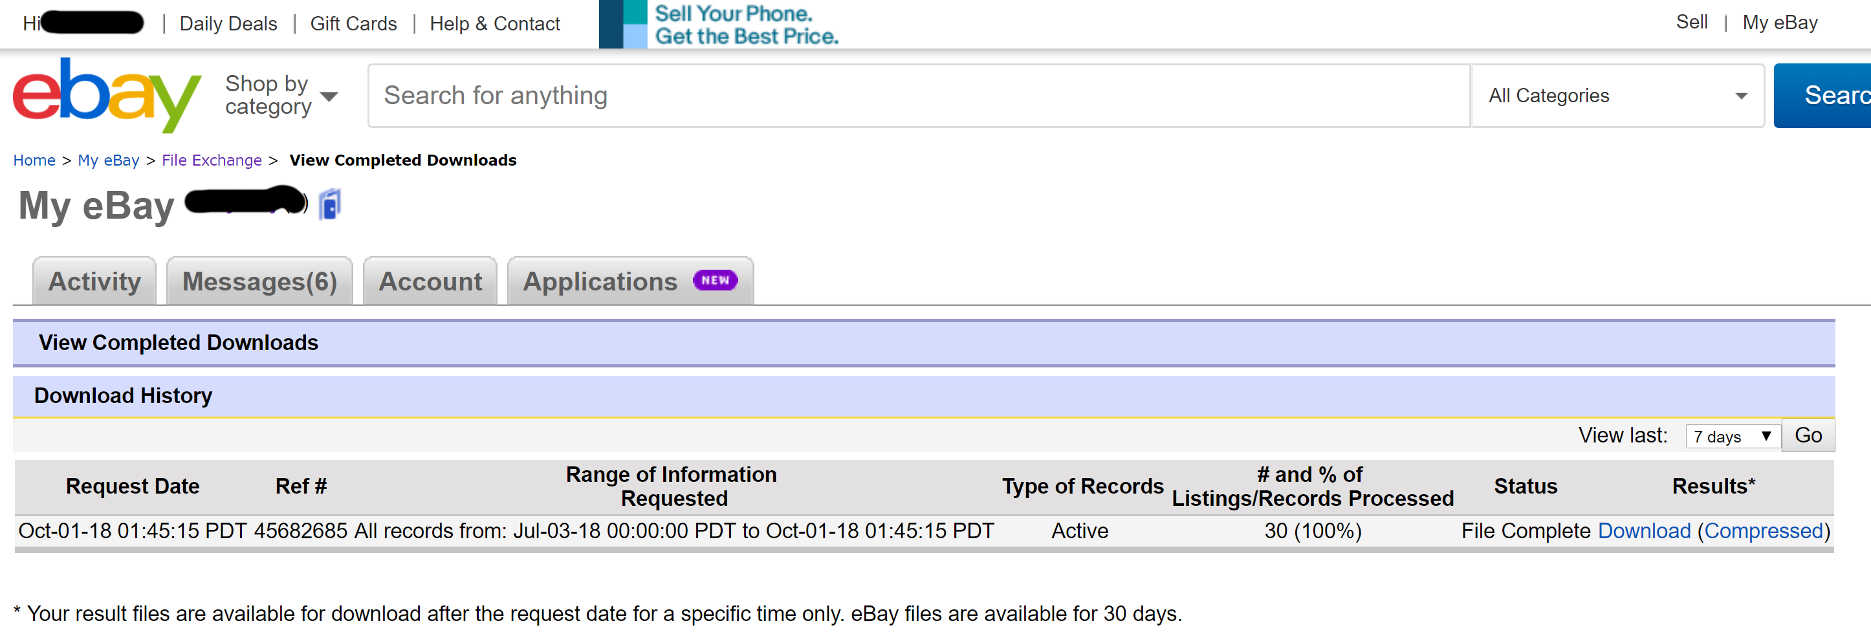The height and width of the screenshot is (643, 1871).
Task: Click the Download History heading
Action: point(123,395)
